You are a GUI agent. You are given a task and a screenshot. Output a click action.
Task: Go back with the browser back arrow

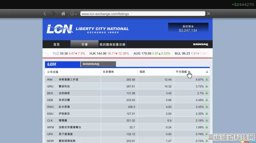[45, 14]
